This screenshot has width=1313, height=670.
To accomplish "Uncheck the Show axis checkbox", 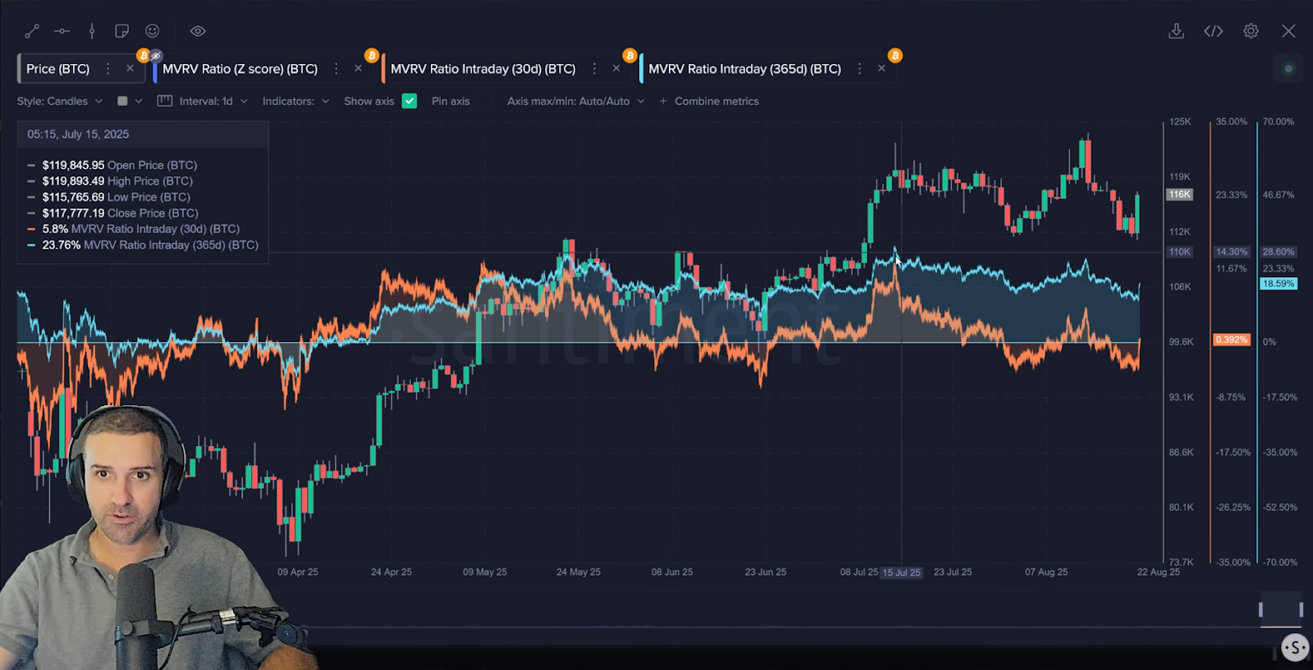I will click(x=409, y=101).
